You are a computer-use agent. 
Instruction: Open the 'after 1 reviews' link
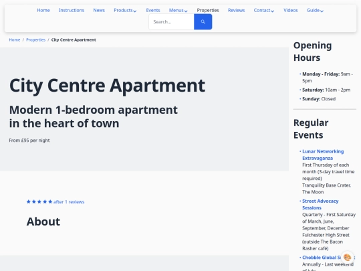point(69,202)
